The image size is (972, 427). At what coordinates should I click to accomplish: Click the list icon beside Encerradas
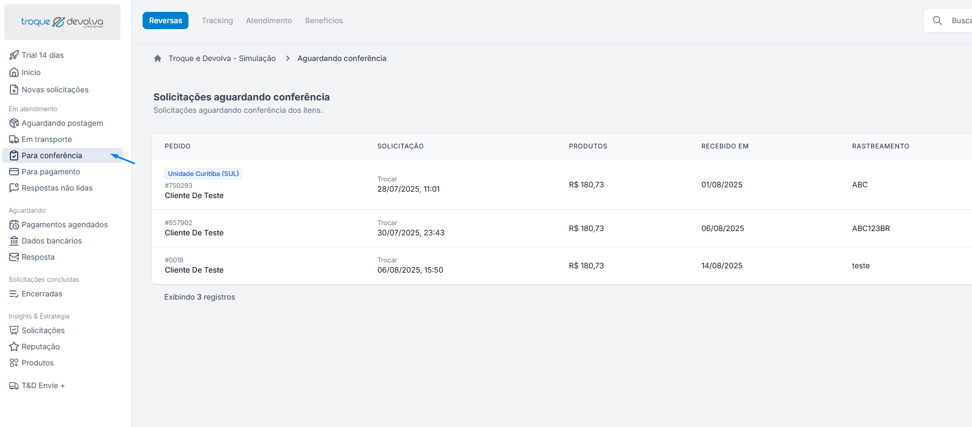click(14, 294)
